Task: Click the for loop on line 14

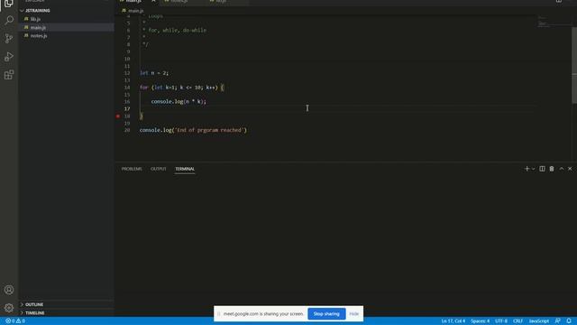Action: 182,88
